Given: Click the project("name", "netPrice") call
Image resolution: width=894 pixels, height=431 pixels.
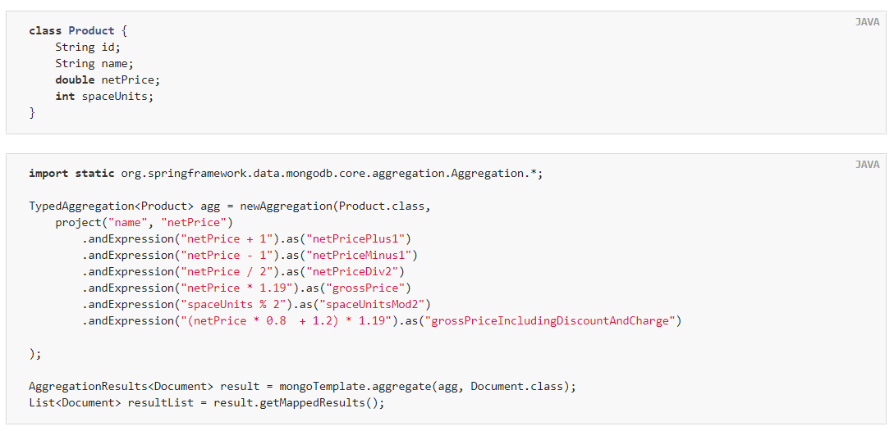Looking at the screenshot, I should pyautogui.click(x=144, y=222).
